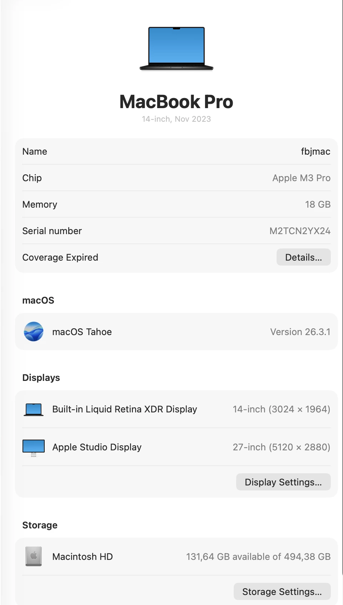343x605 pixels.
Task: Click the Apple M3 Pro chip value
Action: [301, 178]
